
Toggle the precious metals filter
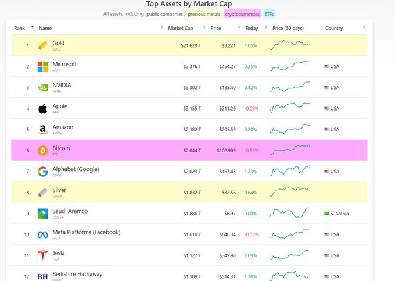tap(204, 13)
